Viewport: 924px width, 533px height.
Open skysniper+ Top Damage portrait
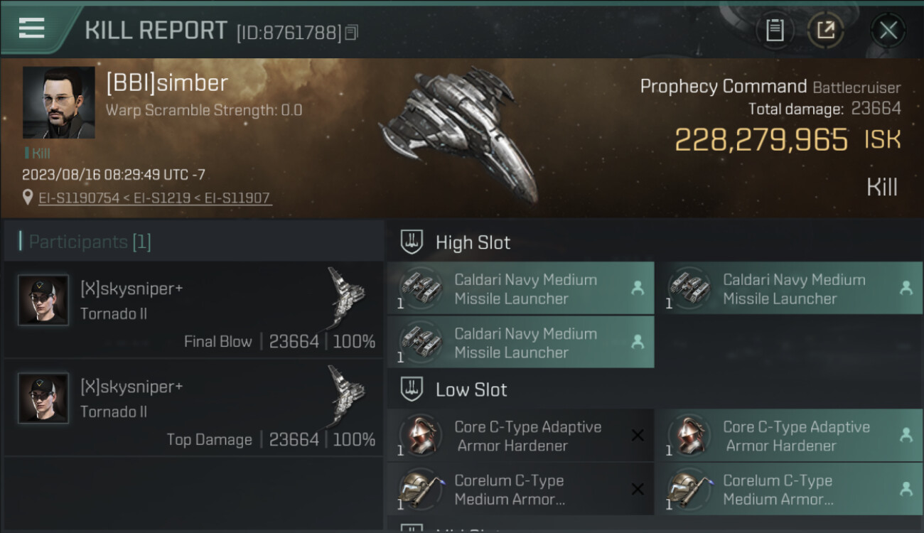[x=43, y=398]
